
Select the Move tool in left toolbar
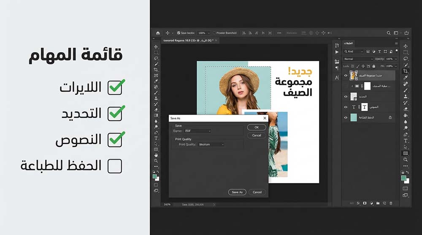pos(156,47)
